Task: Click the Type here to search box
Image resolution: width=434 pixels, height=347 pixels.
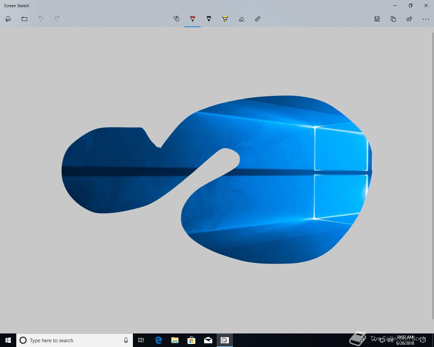Action: click(x=75, y=340)
